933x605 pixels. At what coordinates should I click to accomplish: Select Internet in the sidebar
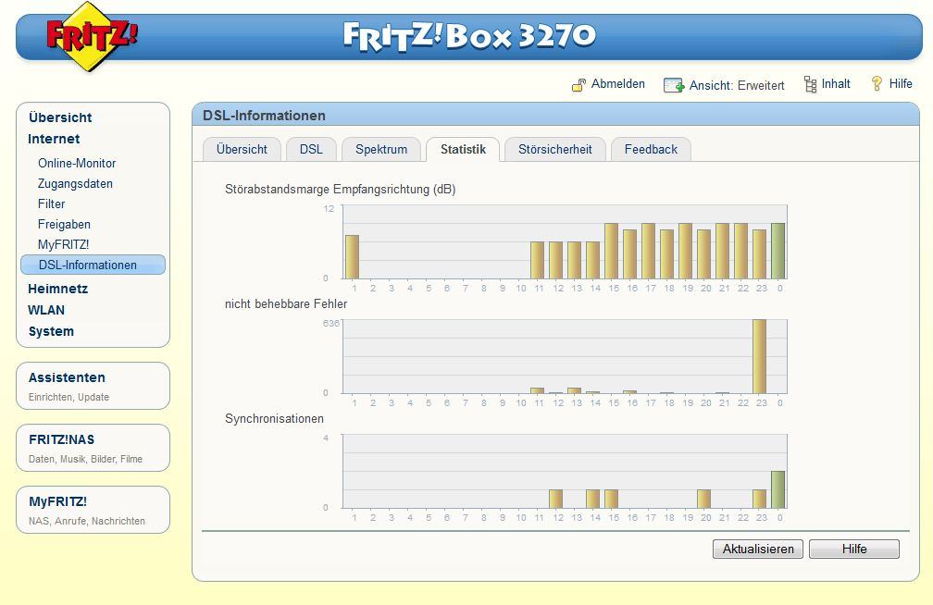click(54, 139)
